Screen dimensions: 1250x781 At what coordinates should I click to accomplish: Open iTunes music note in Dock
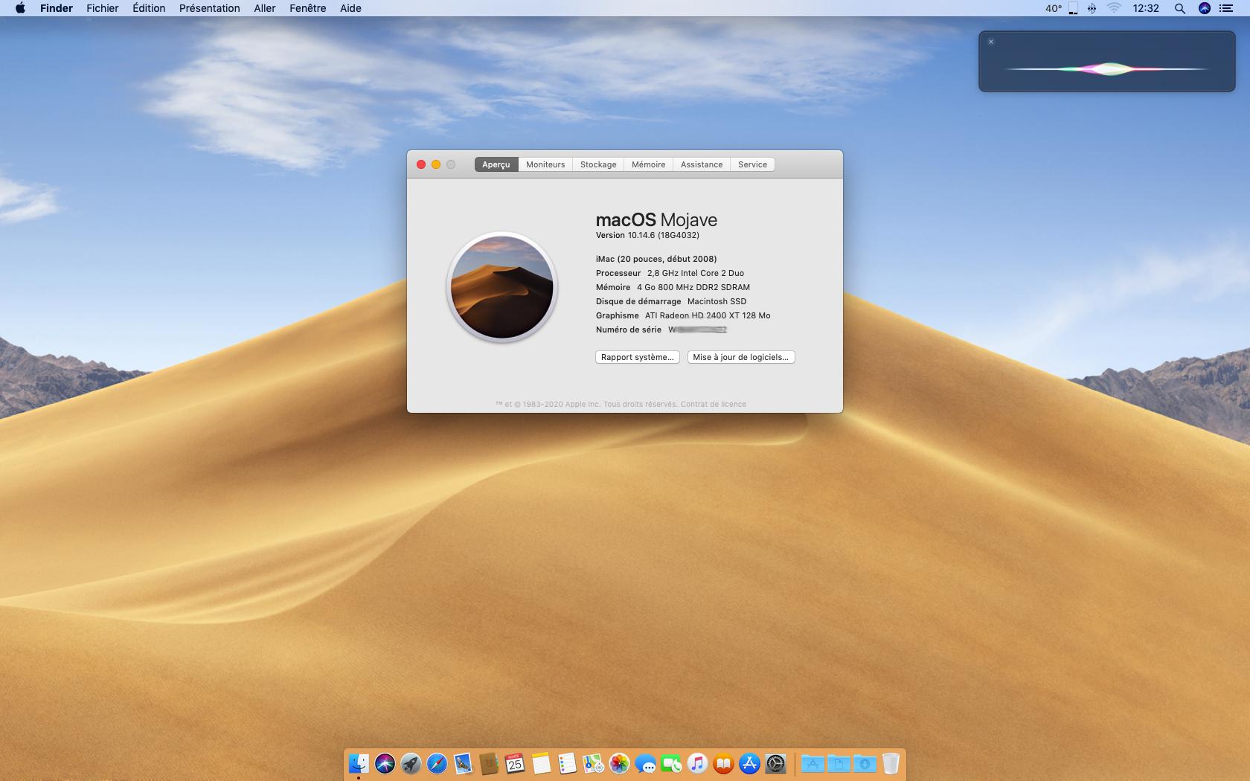[697, 763]
